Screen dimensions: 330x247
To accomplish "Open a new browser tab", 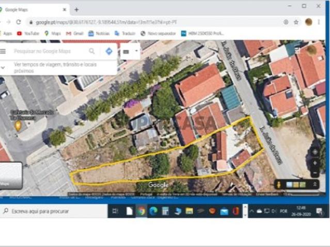I will 76,9.
